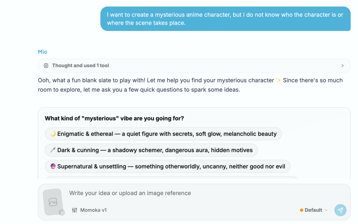Choose the Dark & cunning option

151,150
